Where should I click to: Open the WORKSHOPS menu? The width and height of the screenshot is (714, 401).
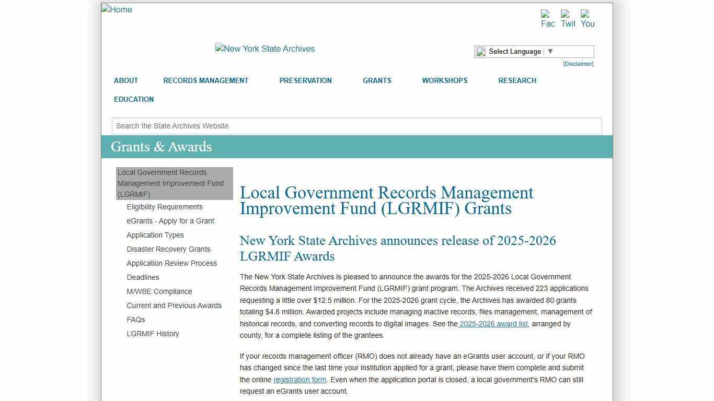[x=444, y=80]
